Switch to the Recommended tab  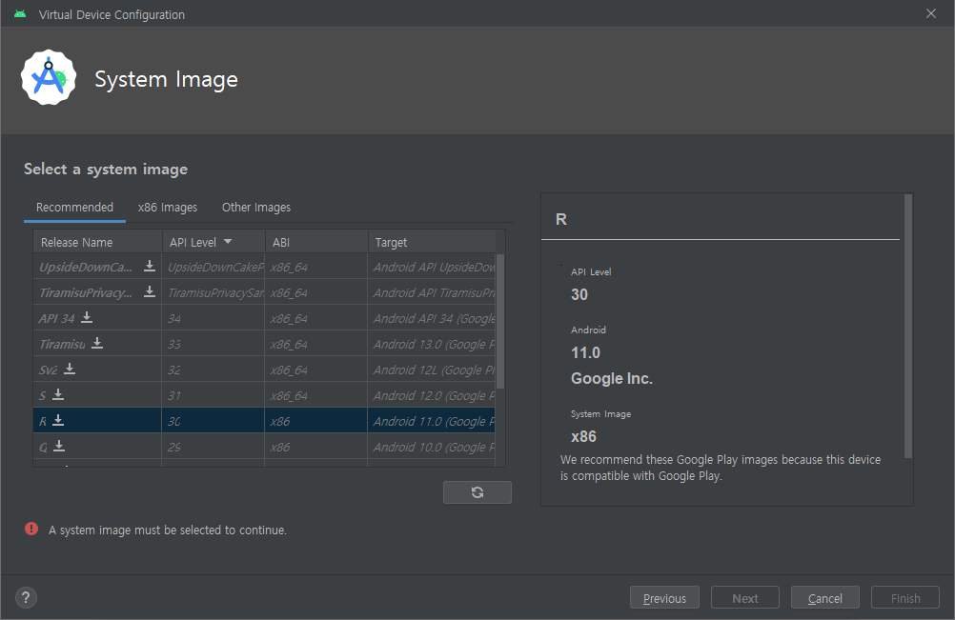(x=74, y=208)
